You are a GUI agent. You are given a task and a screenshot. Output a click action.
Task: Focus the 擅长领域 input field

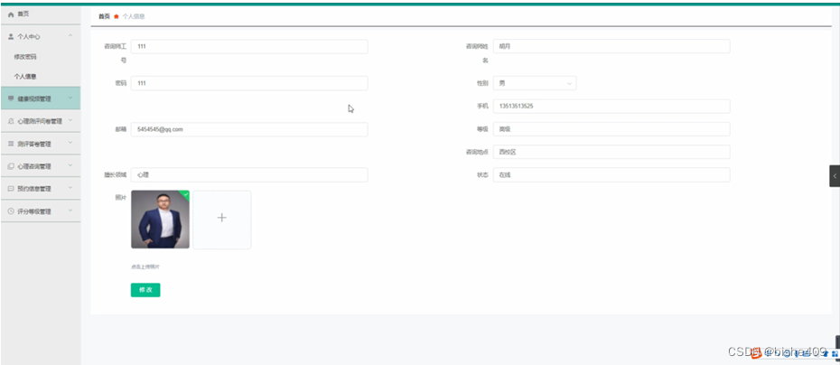click(249, 174)
